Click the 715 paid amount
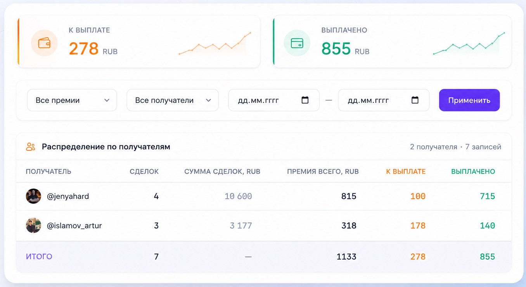This screenshot has width=526, height=287. (488, 196)
